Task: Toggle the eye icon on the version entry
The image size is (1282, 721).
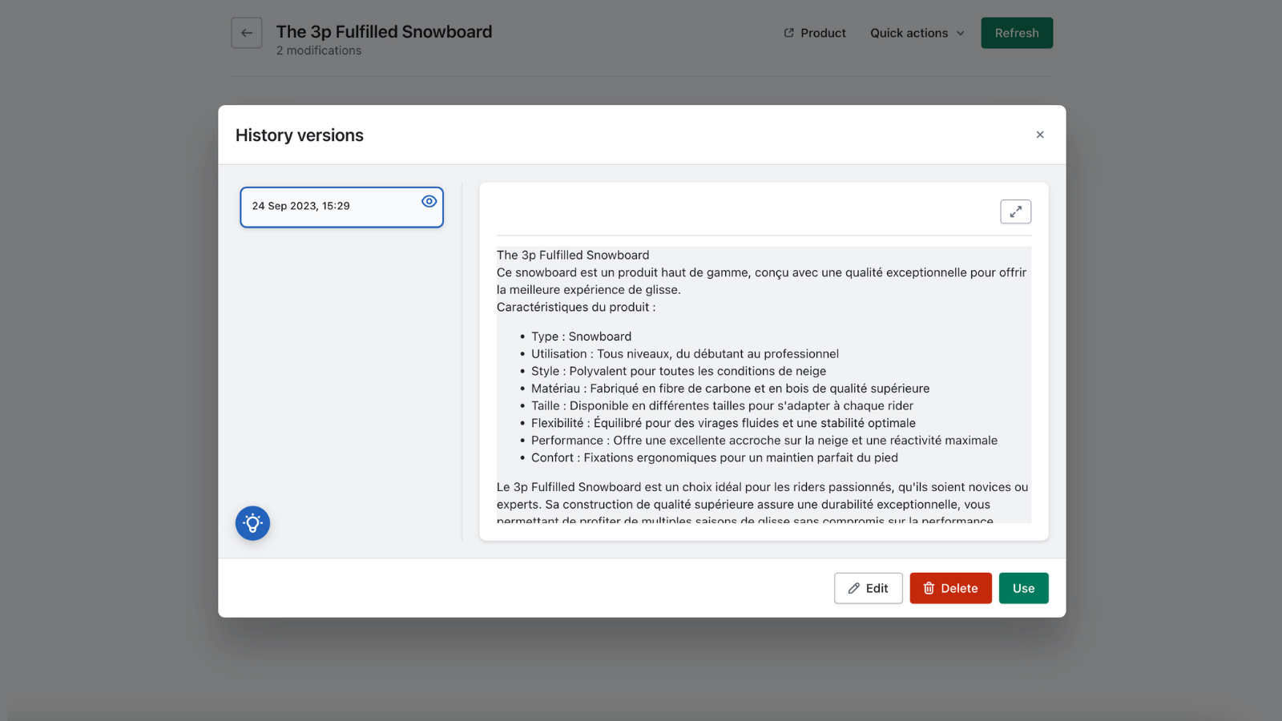Action: click(x=429, y=201)
